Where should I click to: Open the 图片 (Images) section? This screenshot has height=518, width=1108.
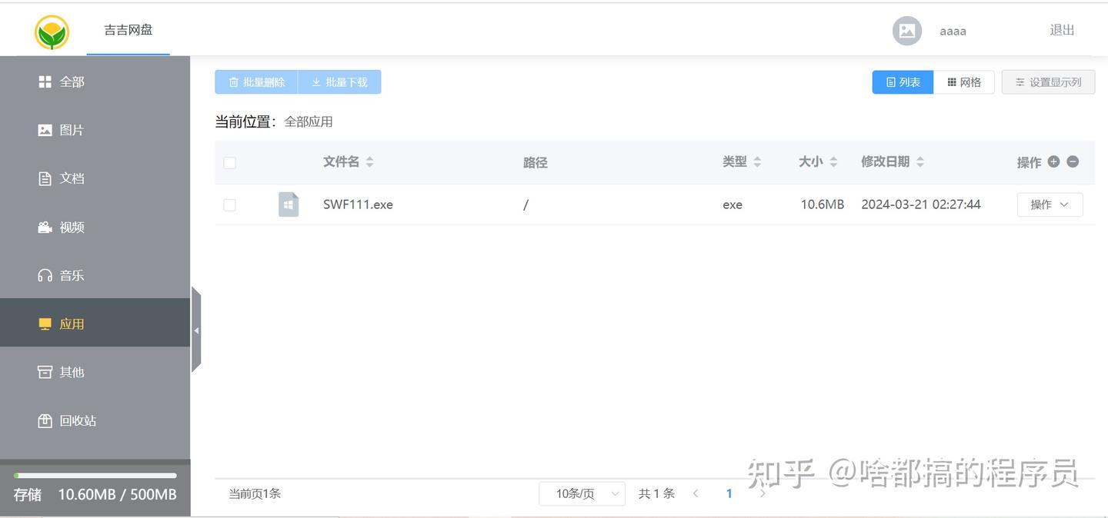pos(72,129)
